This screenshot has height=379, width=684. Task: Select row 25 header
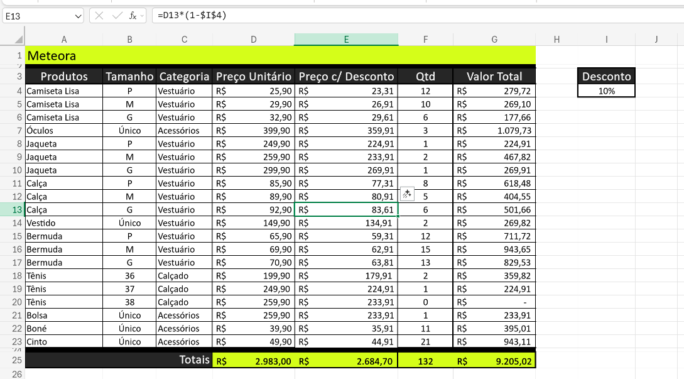(x=12, y=360)
